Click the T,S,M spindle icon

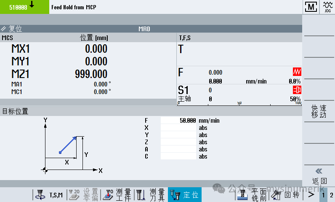pyautogui.click(x=40, y=195)
